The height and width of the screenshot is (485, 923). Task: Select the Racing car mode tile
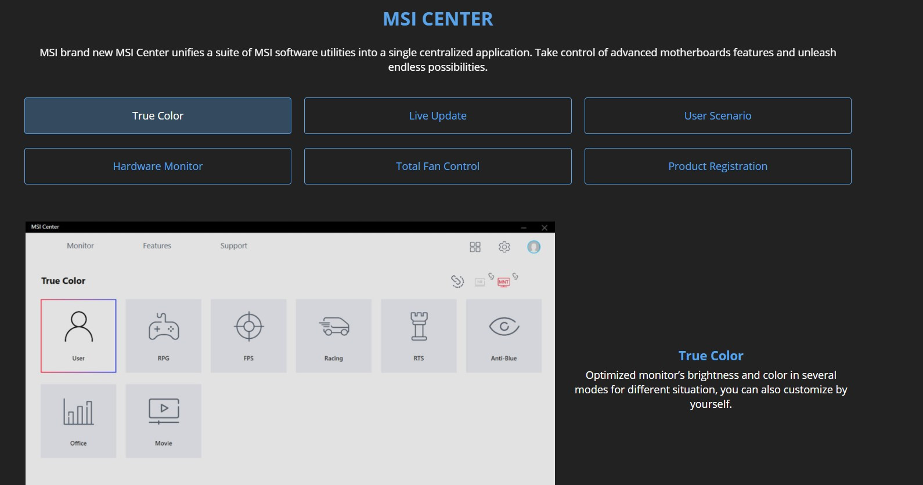(x=334, y=336)
